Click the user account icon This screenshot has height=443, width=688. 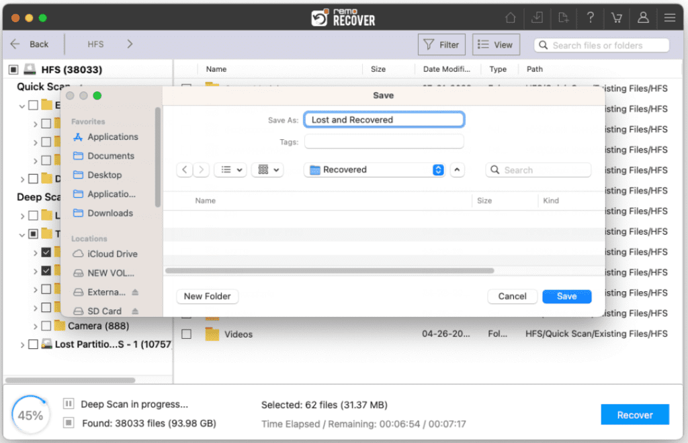point(643,17)
